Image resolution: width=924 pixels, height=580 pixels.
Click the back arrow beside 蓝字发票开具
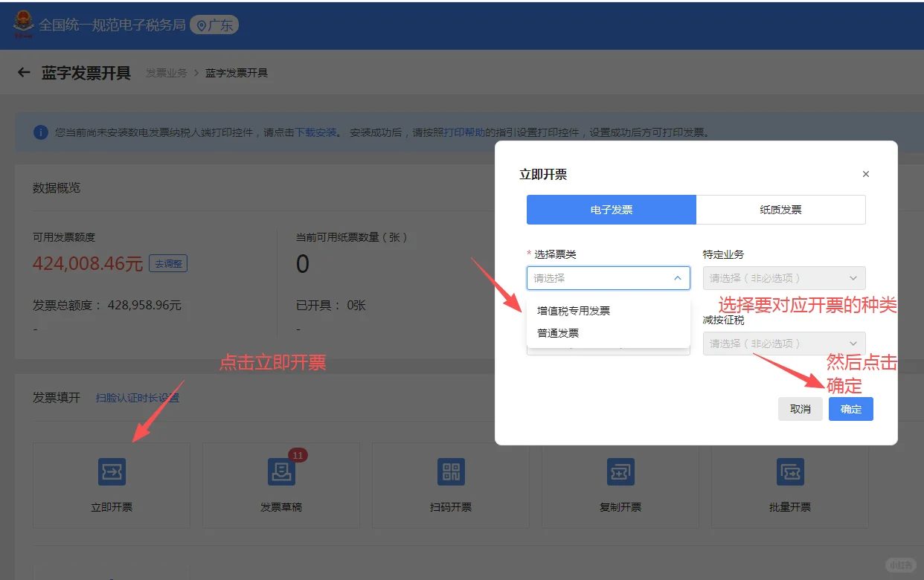23,72
